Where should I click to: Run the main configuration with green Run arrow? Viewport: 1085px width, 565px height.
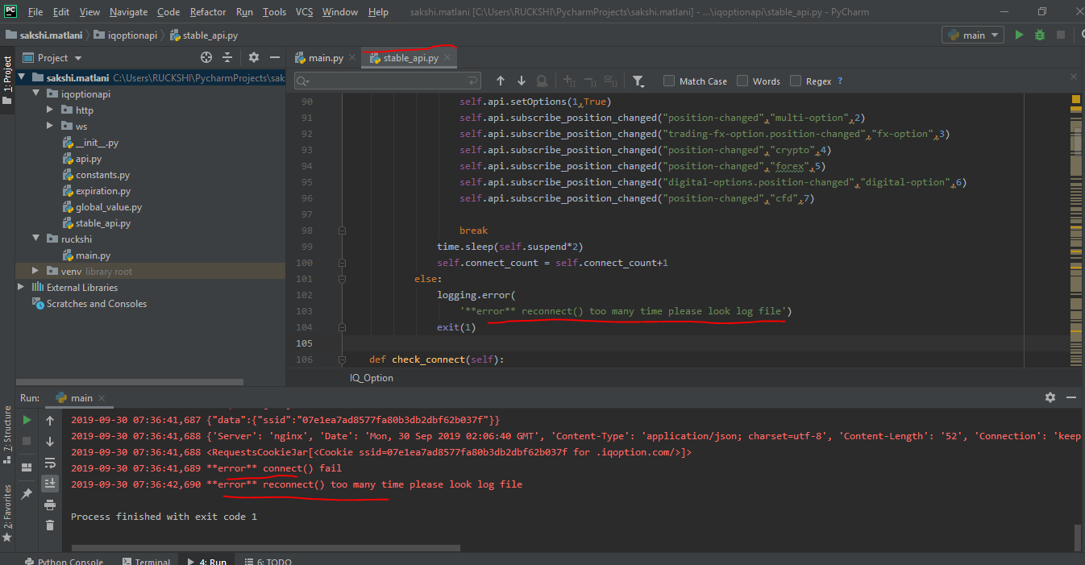1019,34
